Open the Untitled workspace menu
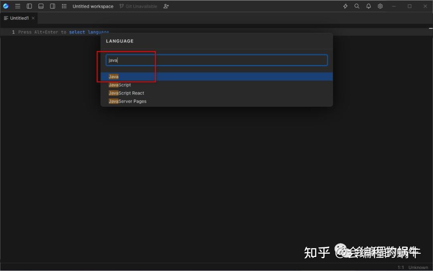 coord(93,6)
